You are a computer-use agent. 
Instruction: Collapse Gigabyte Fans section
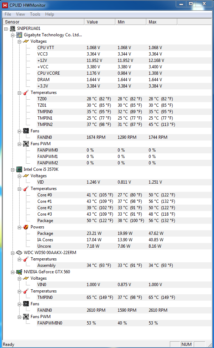point(19,131)
